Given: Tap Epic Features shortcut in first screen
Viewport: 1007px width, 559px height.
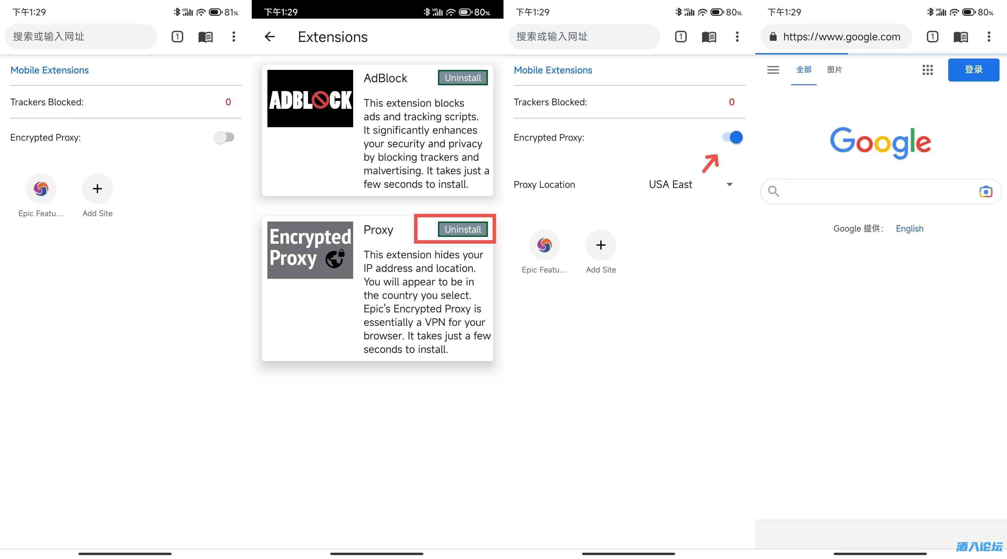Looking at the screenshot, I should (41, 189).
